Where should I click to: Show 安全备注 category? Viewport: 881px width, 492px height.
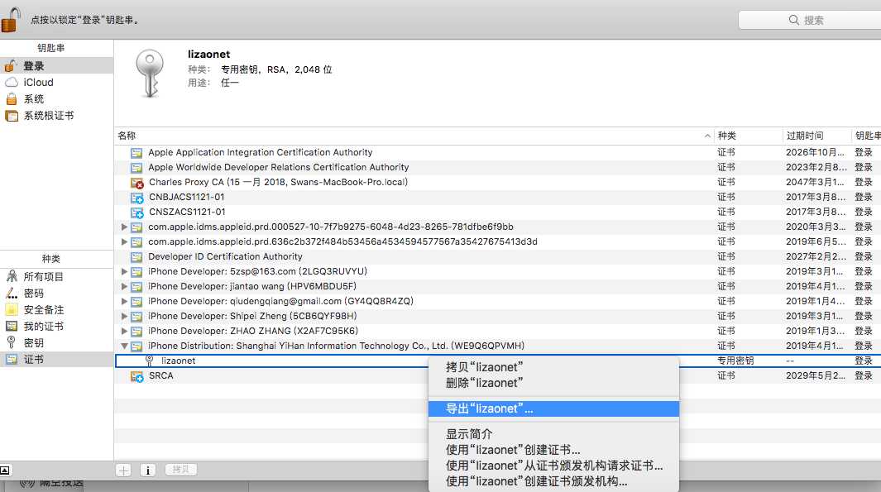(x=56, y=309)
